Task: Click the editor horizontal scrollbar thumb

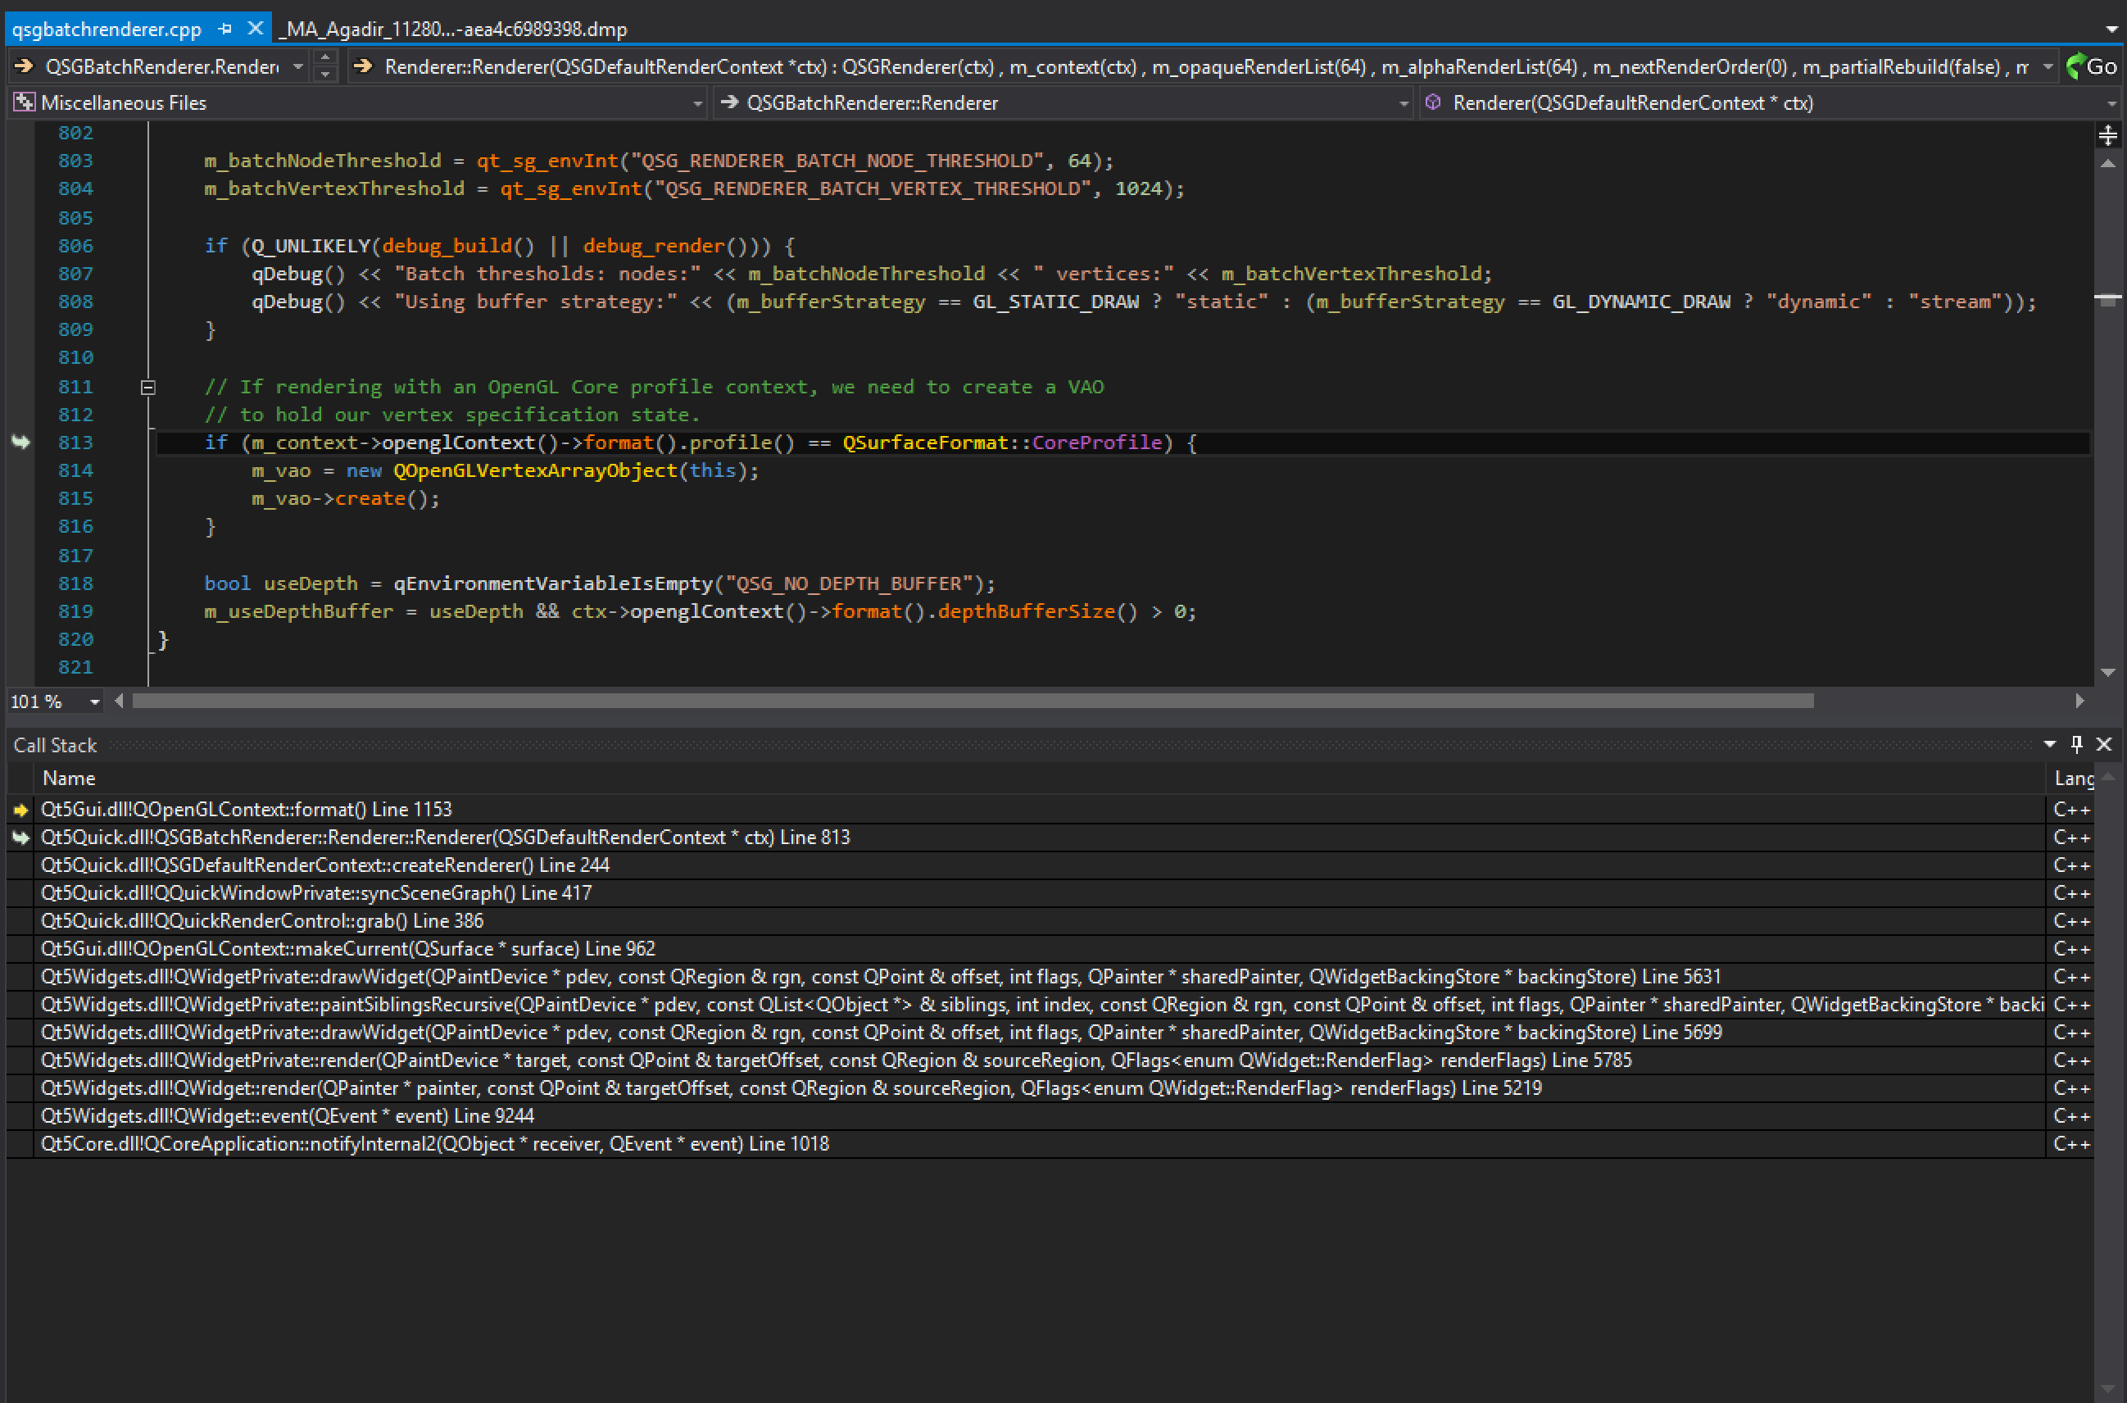Action: 973,701
